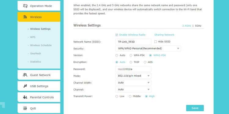Select the AES encryption radio button
This screenshot has height=114, width=229.
145,62
